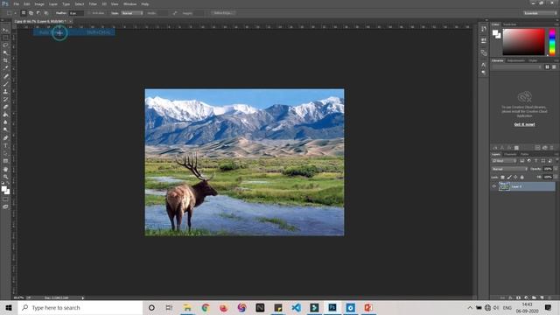Switch Libraries to grid view
The width and height of the screenshot is (560, 315).
coord(547,67)
